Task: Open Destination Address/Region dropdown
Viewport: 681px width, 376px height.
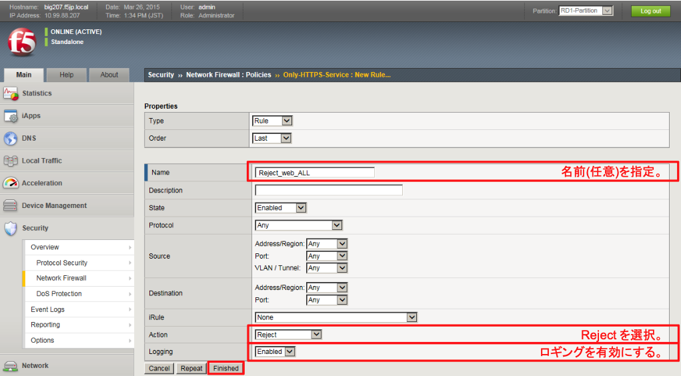Action: [x=327, y=287]
